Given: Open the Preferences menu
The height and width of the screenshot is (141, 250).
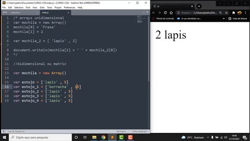Looking at the screenshot, I should point(70,7).
